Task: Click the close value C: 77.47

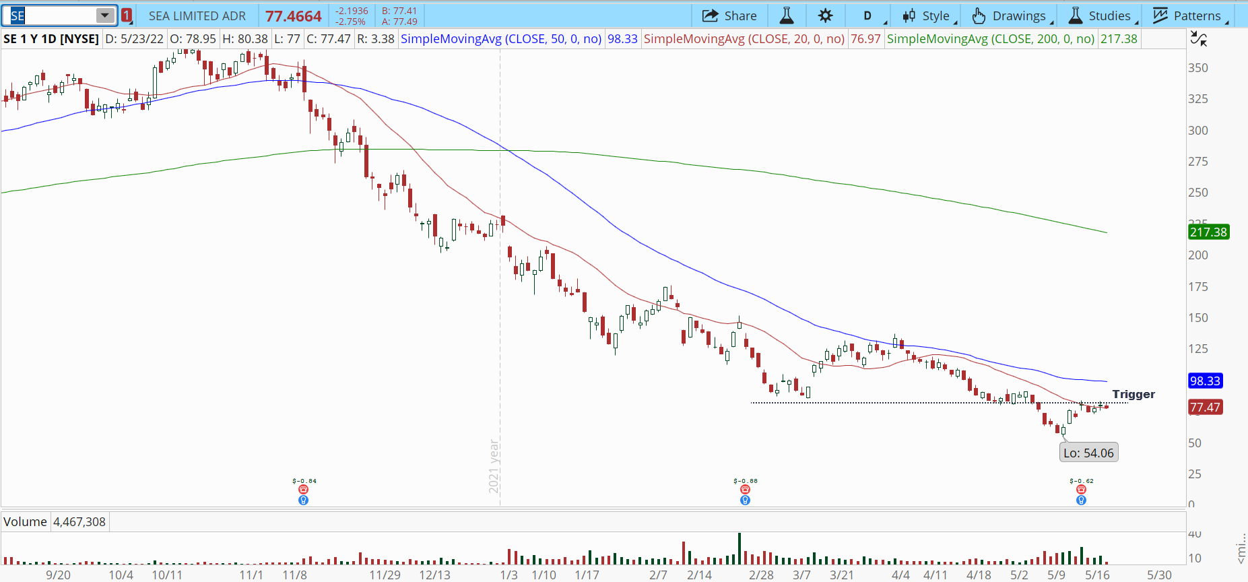Action: tap(329, 39)
